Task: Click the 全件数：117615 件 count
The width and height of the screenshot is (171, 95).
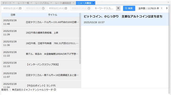Action: tap(149, 8)
